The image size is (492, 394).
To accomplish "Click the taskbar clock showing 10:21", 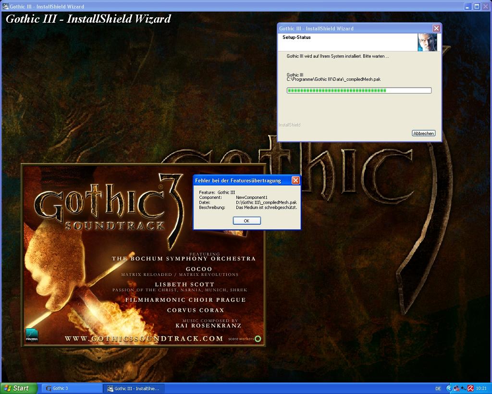I will [x=481, y=389].
